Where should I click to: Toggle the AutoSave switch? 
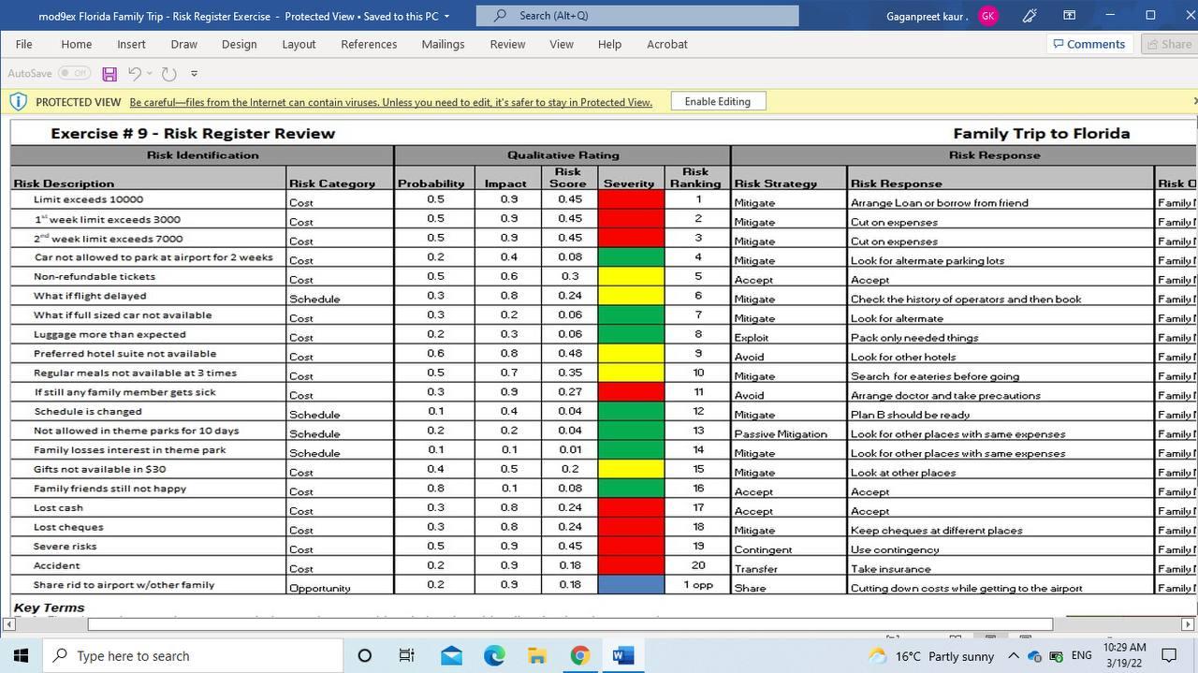click(x=74, y=73)
